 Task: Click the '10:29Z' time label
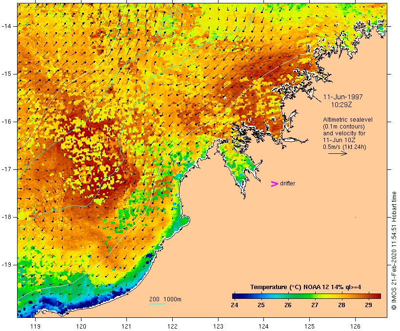pos(341,105)
